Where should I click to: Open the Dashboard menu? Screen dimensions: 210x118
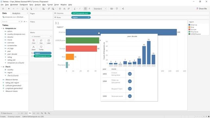[24, 5]
